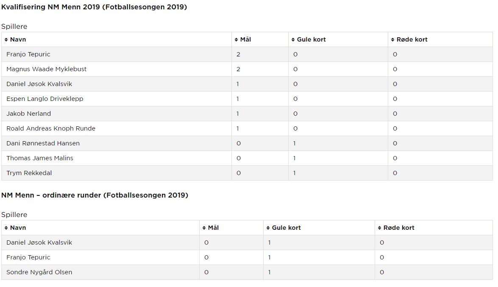
Task: Click sort arrows beside Navn in ordinære runder table
Action: pyautogui.click(x=6, y=228)
